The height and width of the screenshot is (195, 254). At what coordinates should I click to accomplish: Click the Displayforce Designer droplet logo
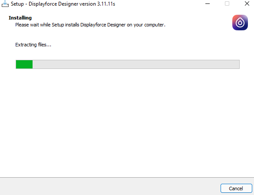point(240,23)
